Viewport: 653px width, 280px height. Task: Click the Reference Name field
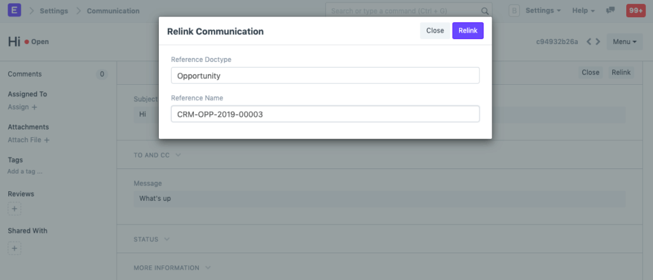tap(325, 114)
